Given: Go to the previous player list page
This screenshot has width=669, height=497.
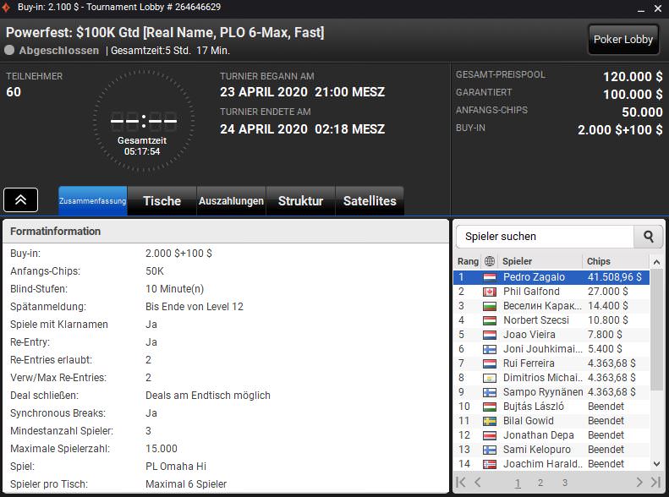Looking at the screenshot, I should pyautogui.click(x=477, y=483).
